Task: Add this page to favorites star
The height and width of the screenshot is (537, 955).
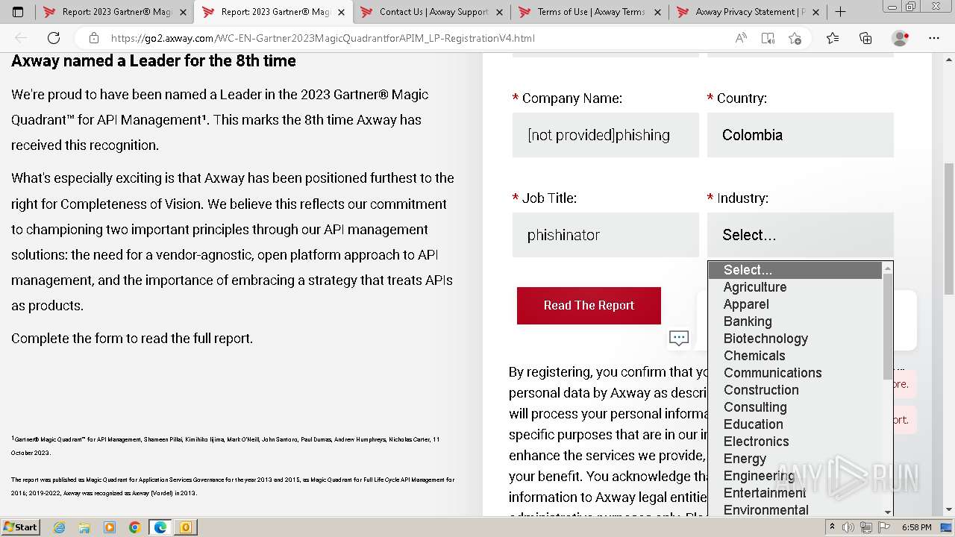Action: pos(795,38)
